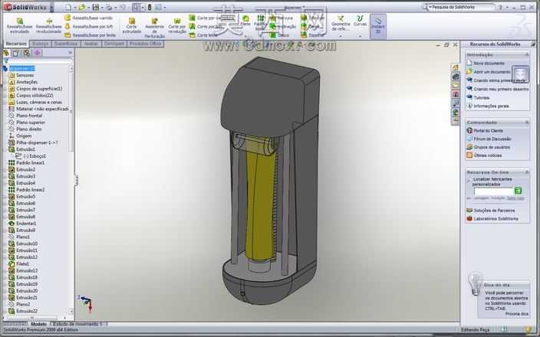The image size is (540, 337).
Task: Select Corpos sólidos(22) in feature tree
Action: (35, 95)
